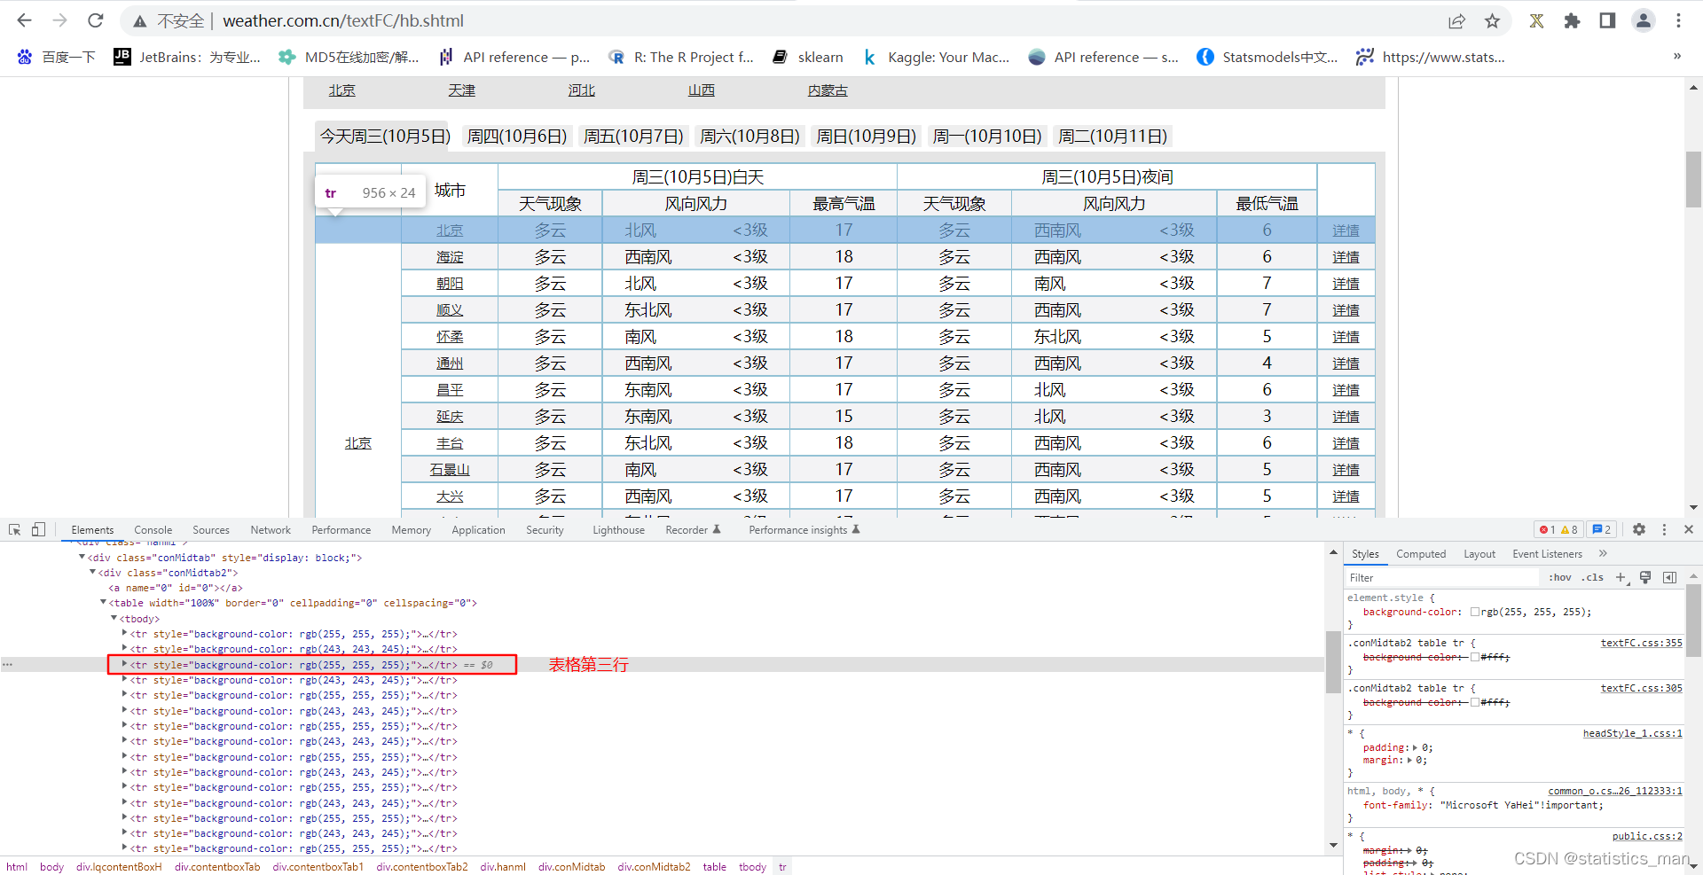Screen dimensions: 1703x875
Task: Expand the highlighted third table row tr element
Action: tap(123, 664)
